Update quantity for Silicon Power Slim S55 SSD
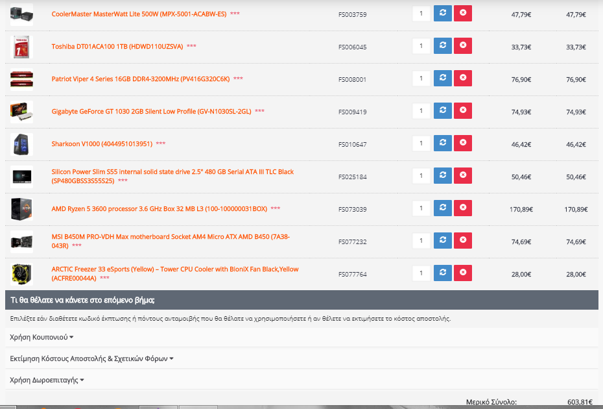 tap(443, 175)
